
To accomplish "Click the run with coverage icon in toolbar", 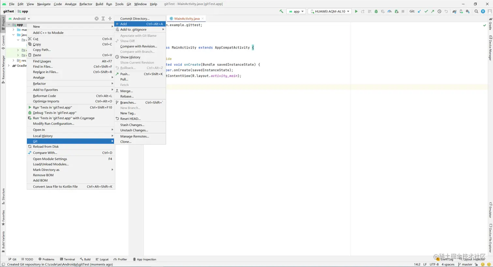I will coord(383,11).
